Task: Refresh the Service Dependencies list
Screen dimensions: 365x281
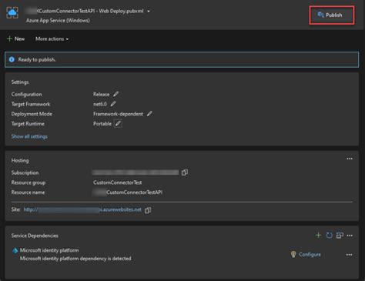Action: (x=329, y=235)
